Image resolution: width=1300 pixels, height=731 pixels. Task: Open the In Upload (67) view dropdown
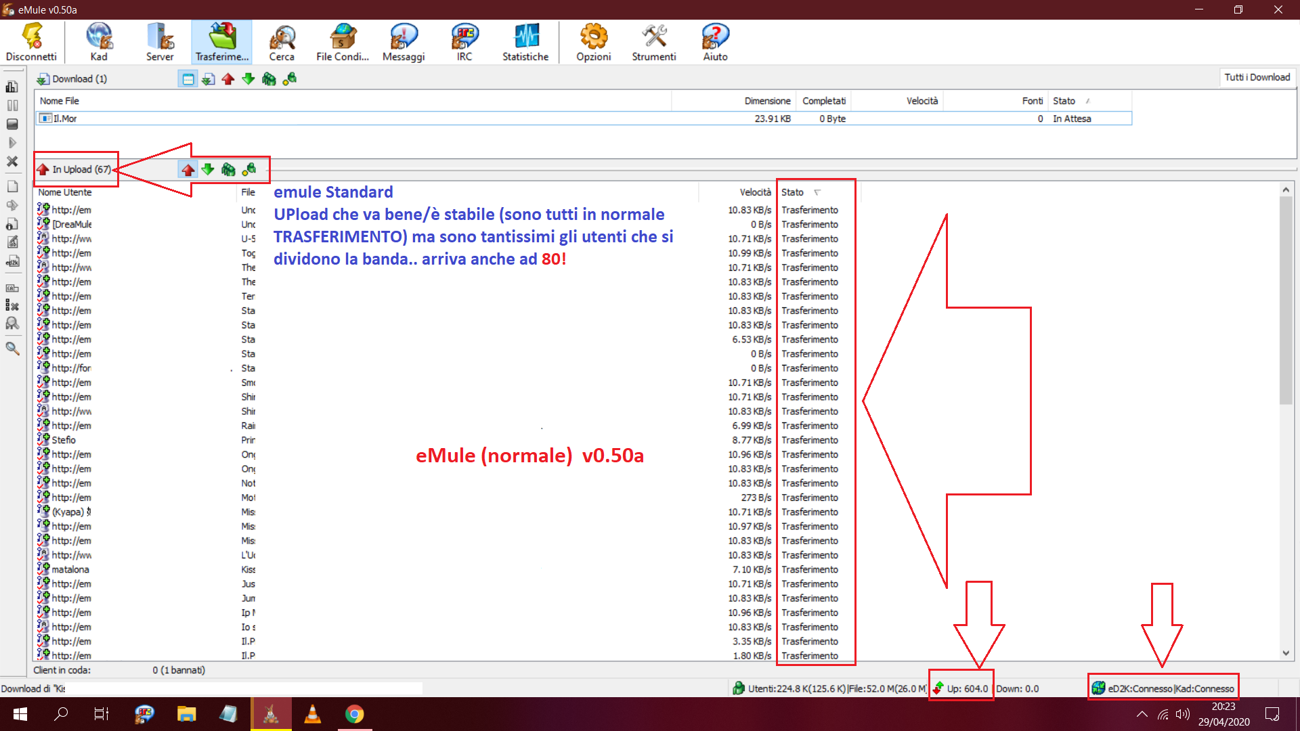tap(74, 169)
